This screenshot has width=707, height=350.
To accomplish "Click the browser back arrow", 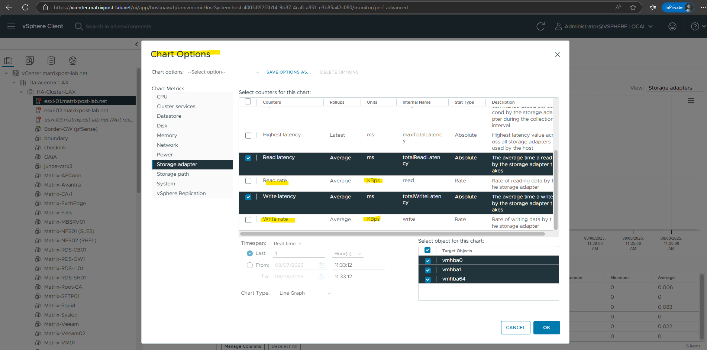I will (9, 7).
